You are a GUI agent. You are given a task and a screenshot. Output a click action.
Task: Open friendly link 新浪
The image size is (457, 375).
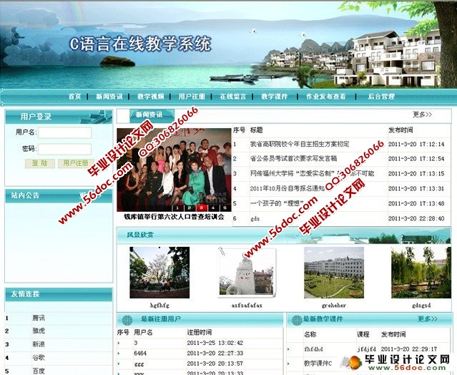39,344
